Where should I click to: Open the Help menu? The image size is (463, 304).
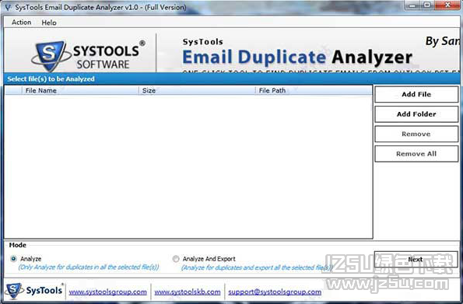[x=49, y=23]
